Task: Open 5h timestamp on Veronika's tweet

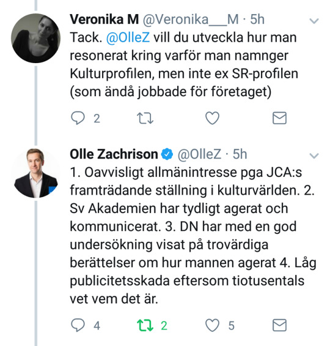Action: point(257,20)
